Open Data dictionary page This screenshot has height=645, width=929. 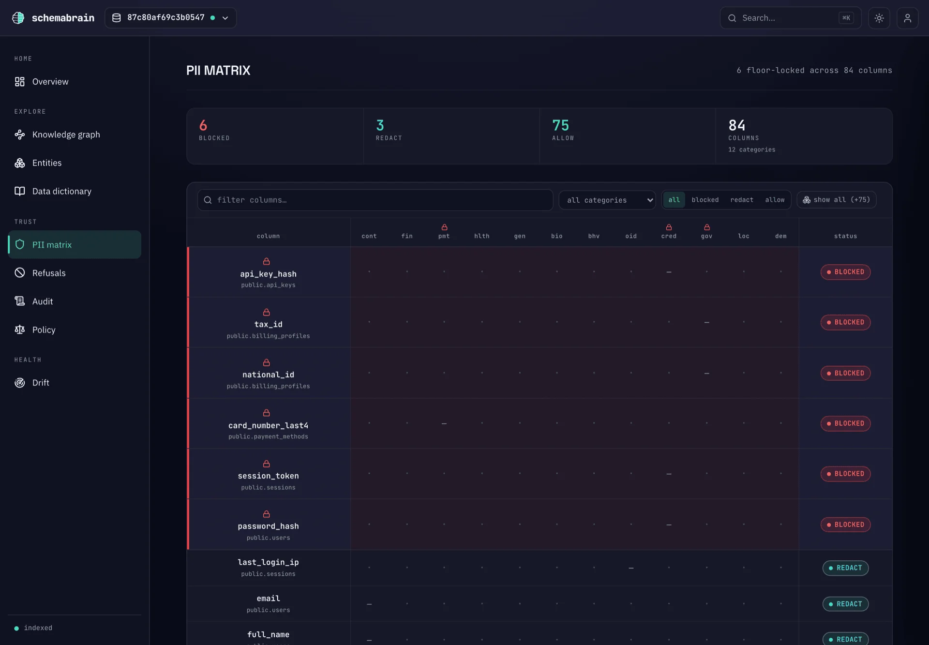pyautogui.click(x=75, y=191)
